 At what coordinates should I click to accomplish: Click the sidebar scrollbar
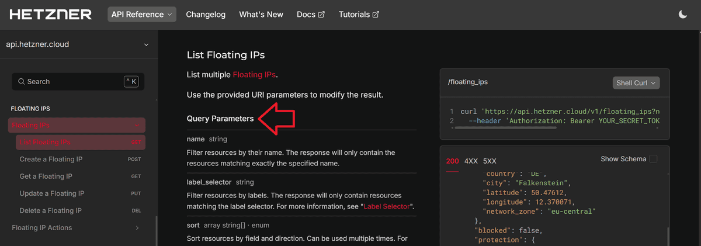point(156,231)
